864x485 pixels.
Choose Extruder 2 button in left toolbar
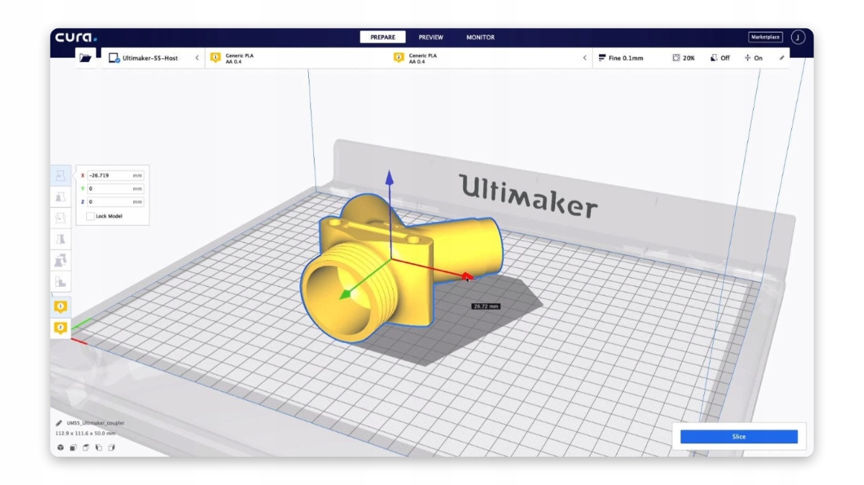(x=60, y=329)
